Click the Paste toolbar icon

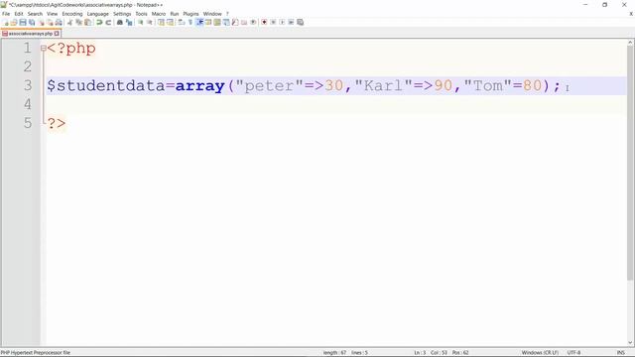[87, 22]
